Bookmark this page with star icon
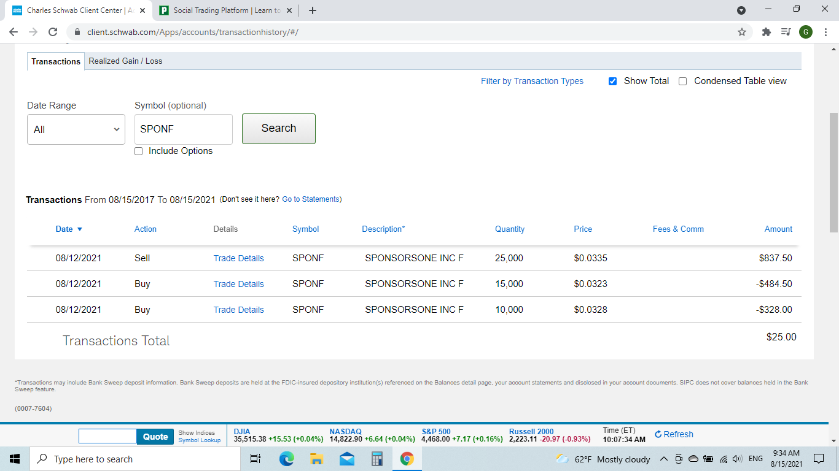This screenshot has width=839, height=471. point(742,32)
